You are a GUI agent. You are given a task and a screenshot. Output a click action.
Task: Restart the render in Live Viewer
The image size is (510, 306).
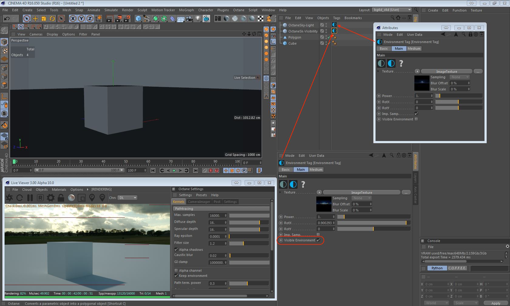[20, 198]
